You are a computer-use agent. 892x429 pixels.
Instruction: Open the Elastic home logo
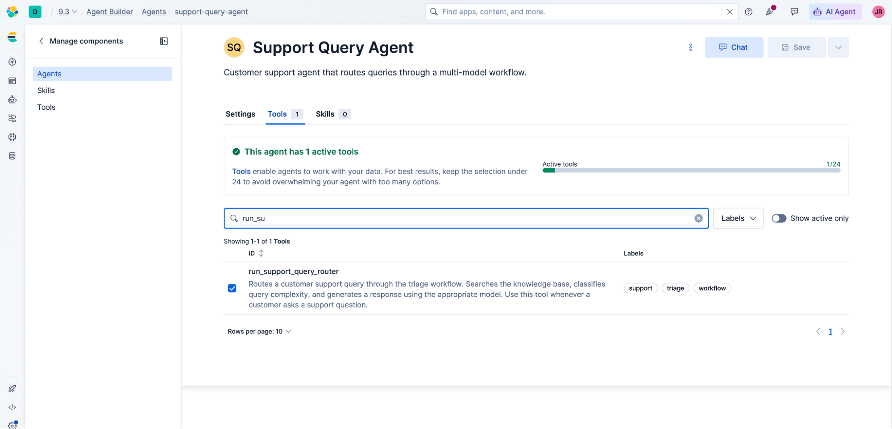click(12, 12)
